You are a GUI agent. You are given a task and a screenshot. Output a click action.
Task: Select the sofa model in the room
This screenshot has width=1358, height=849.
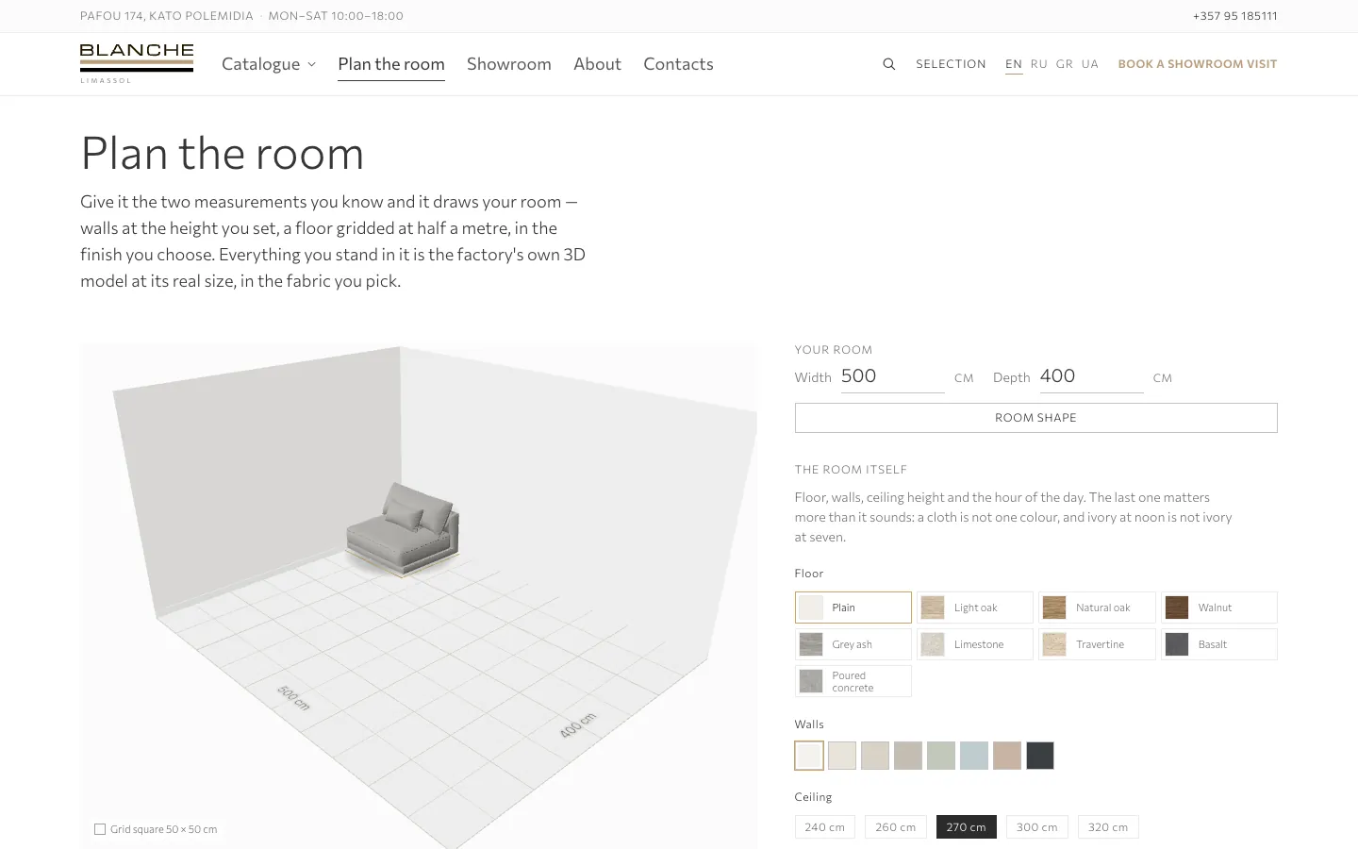click(403, 528)
